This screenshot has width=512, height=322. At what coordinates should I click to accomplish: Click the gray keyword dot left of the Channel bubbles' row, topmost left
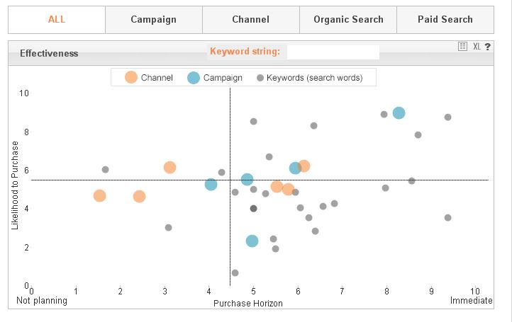click(x=105, y=170)
